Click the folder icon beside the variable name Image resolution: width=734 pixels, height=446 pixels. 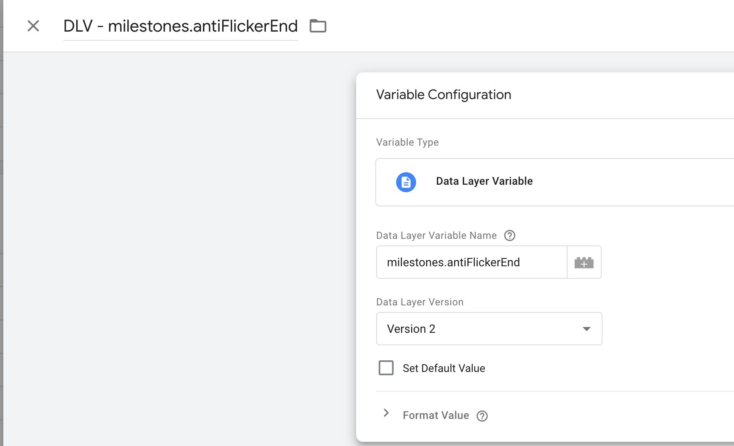(318, 26)
